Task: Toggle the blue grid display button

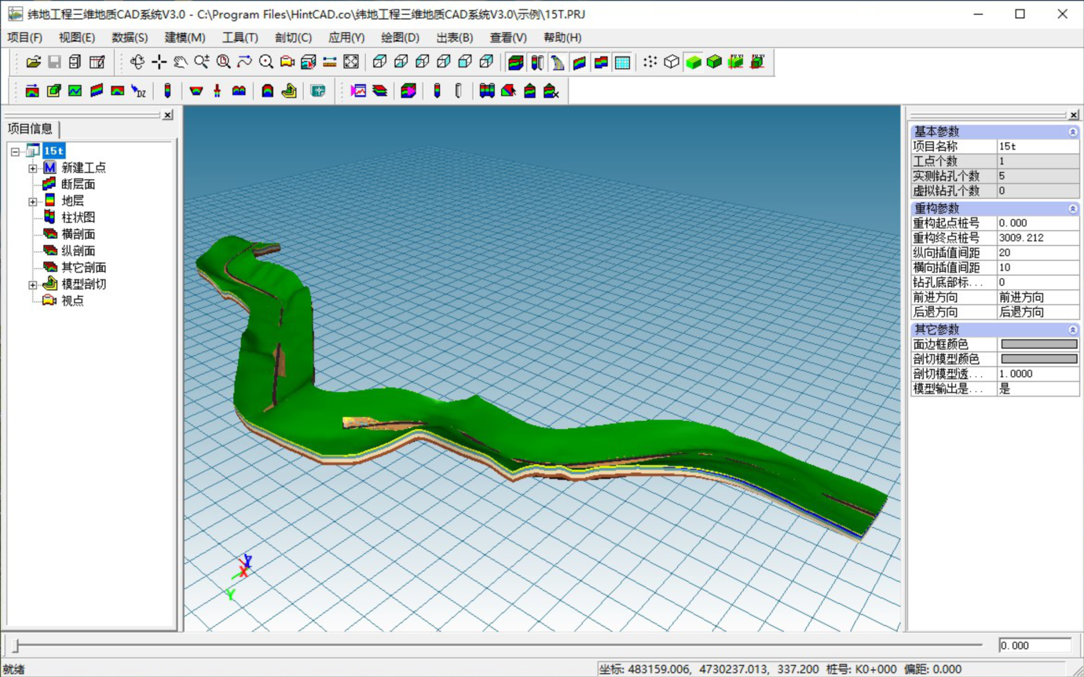Action: tap(622, 62)
